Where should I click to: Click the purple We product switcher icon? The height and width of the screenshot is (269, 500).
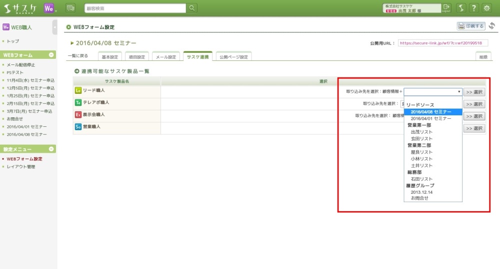click(x=49, y=8)
